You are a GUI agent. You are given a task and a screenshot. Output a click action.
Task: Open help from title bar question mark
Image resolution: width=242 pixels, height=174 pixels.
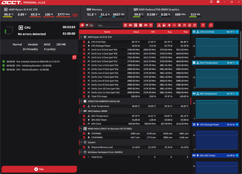pos(211,2)
